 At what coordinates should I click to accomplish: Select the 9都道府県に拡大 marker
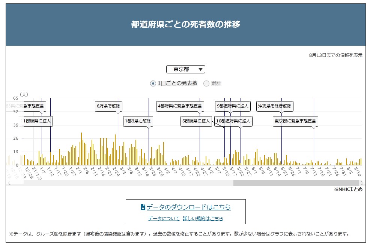(233, 106)
